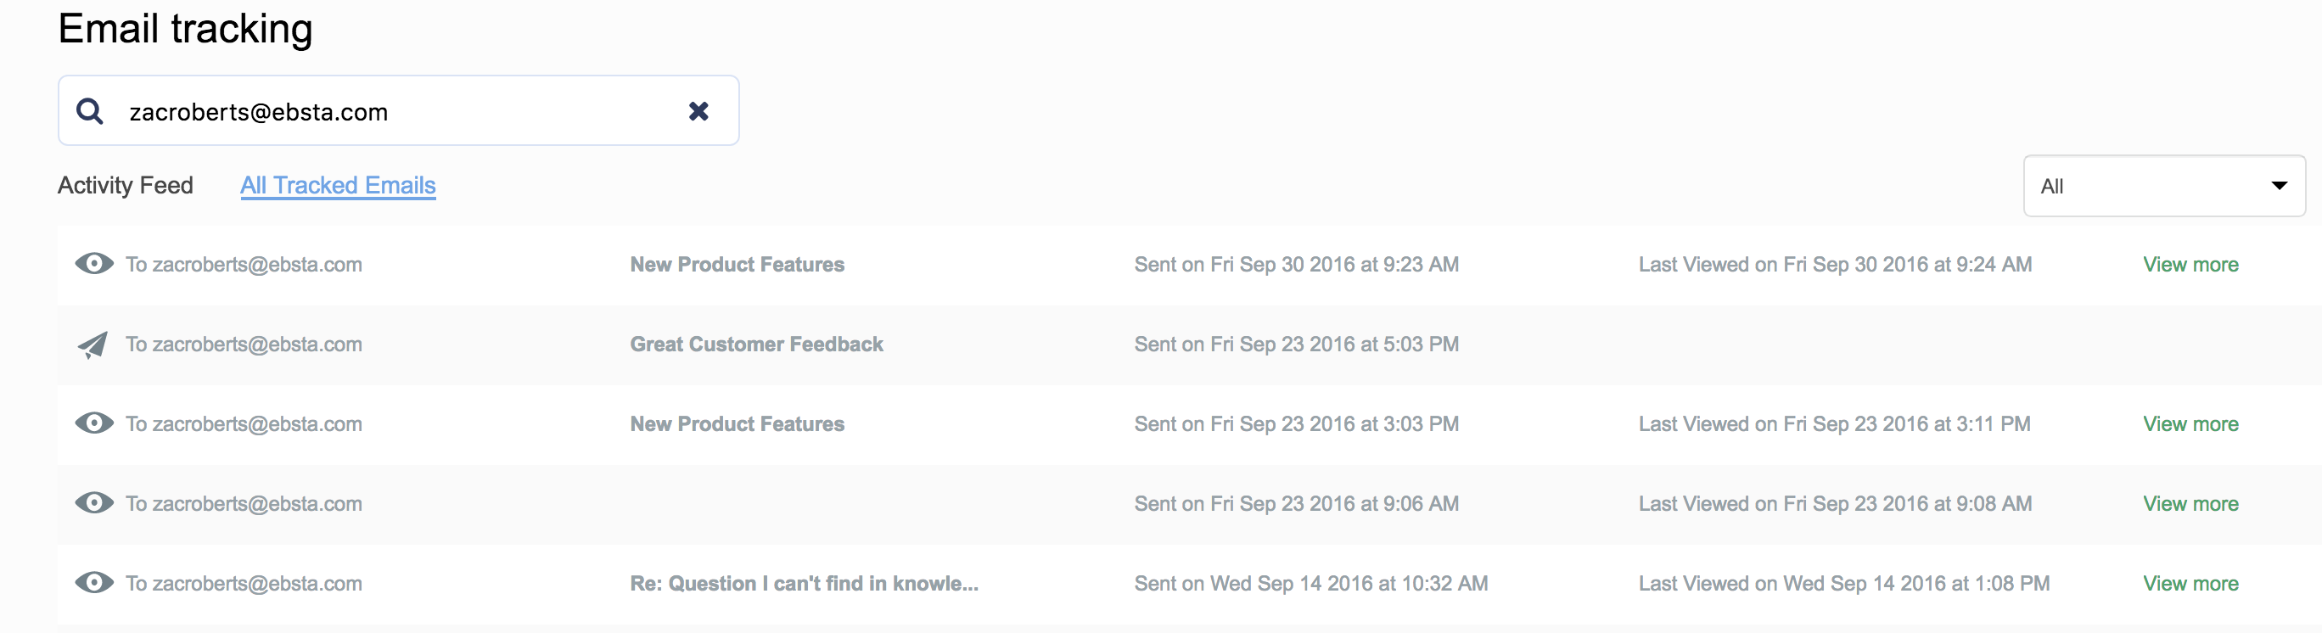Click View more for Sep 30 email
This screenshot has height=633, width=2322.
click(x=2190, y=264)
